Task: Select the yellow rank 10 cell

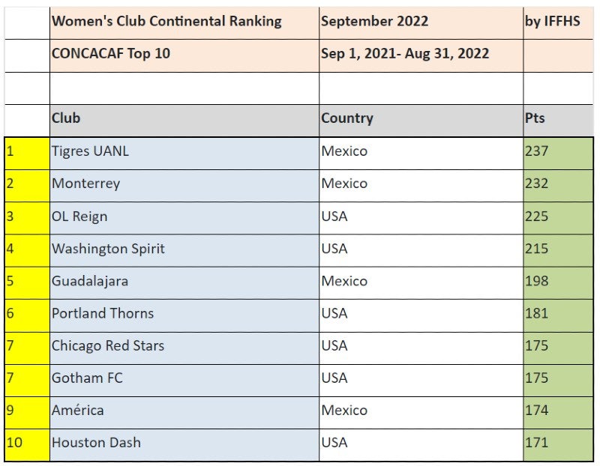Action: click(x=26, y=443)
